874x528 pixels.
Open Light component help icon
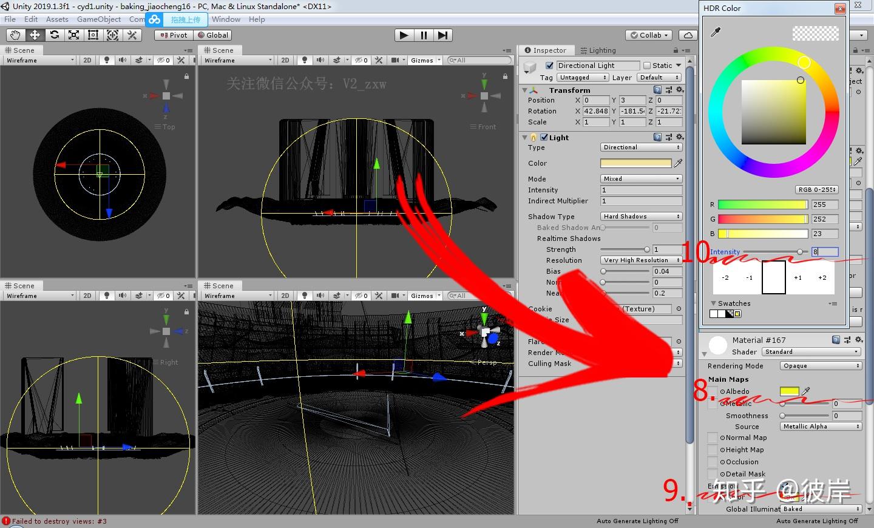point(657,137)
